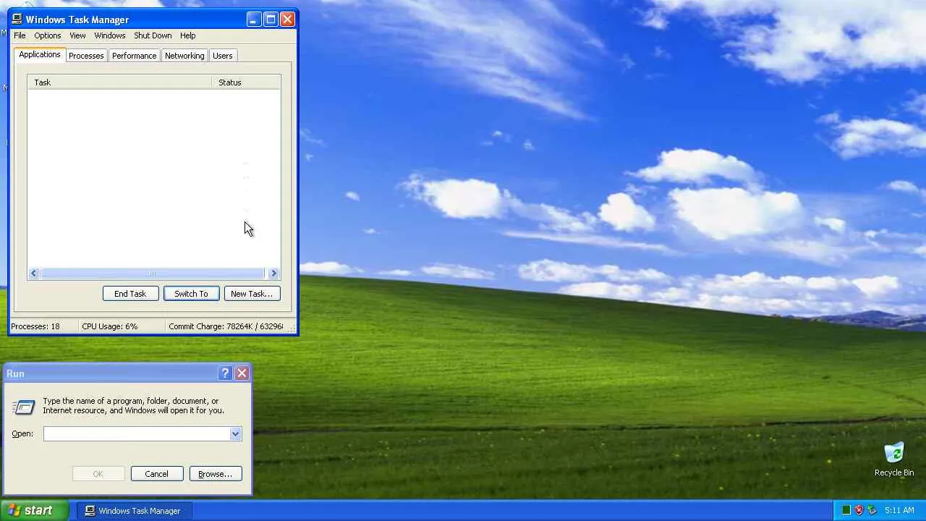Screen dimensions: 926x521
Task: Open the Start menu
Action: [35, 510]
